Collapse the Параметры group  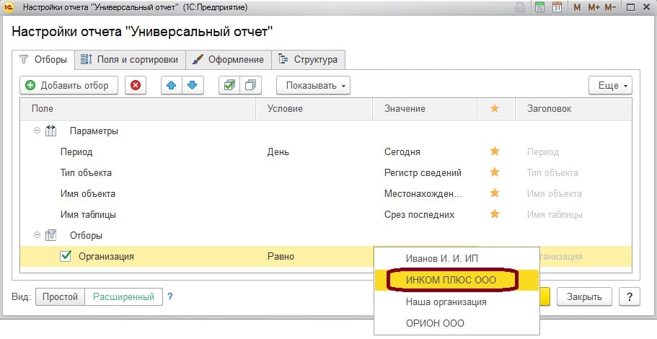(37, 131)
